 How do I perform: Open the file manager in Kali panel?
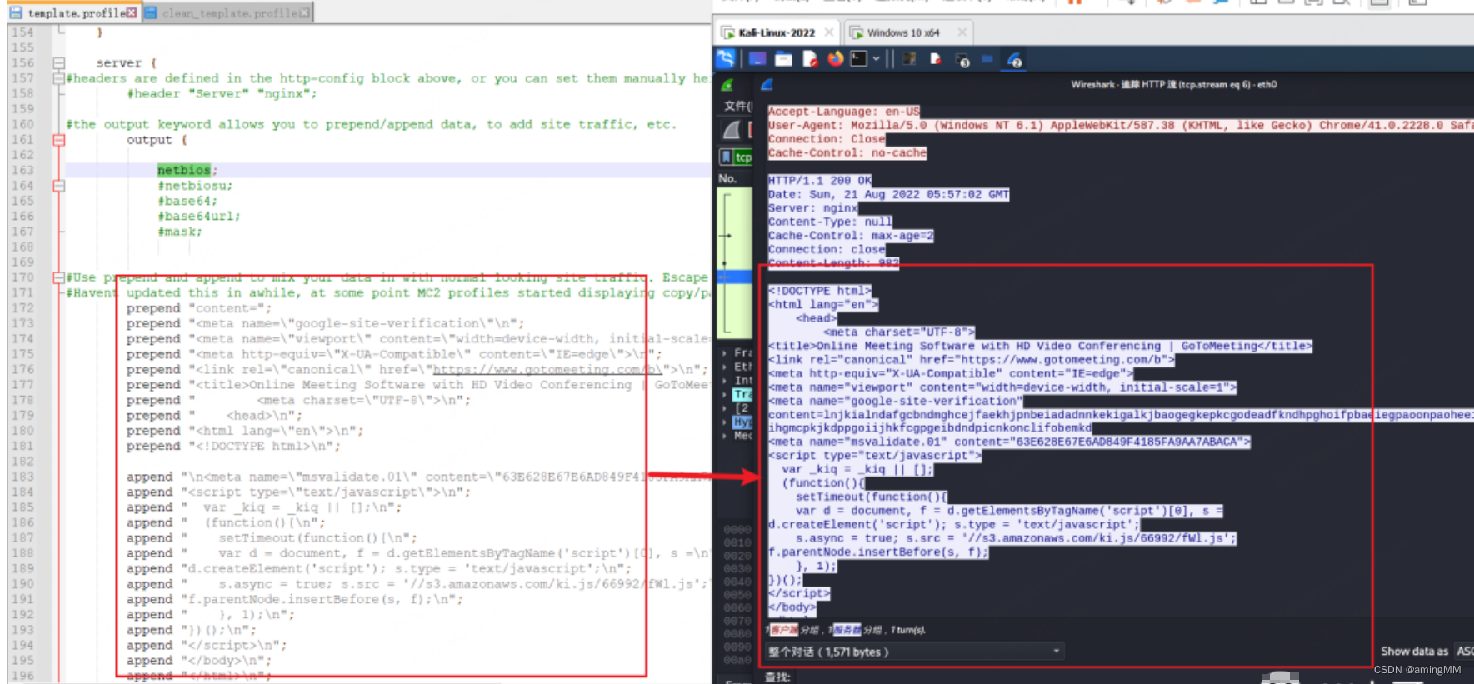click(783, 59)
